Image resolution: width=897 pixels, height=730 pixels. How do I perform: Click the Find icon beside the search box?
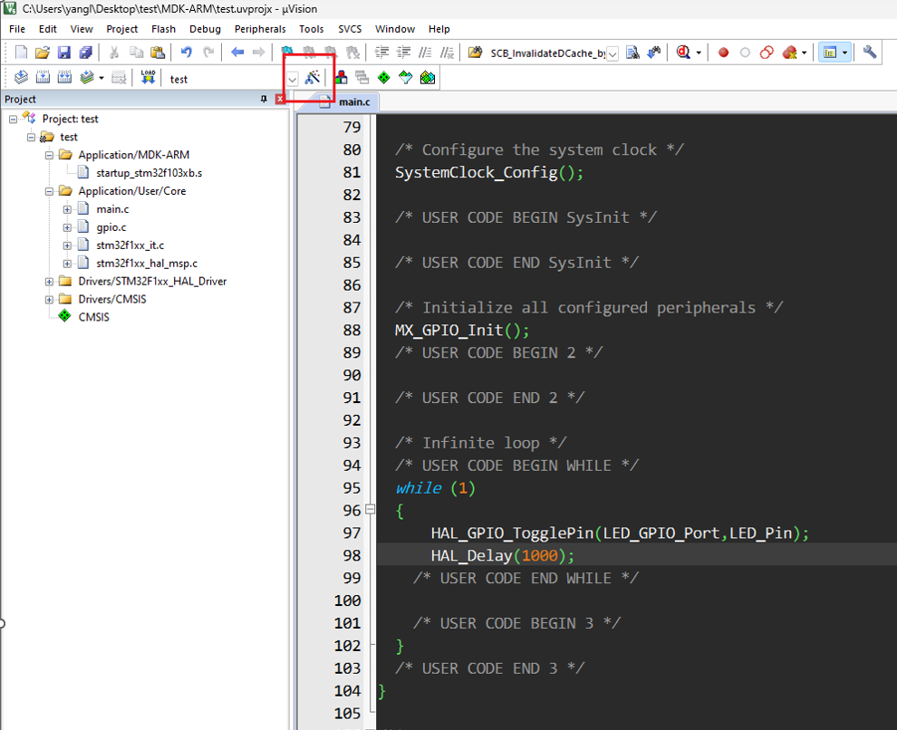tap(632, 53)
